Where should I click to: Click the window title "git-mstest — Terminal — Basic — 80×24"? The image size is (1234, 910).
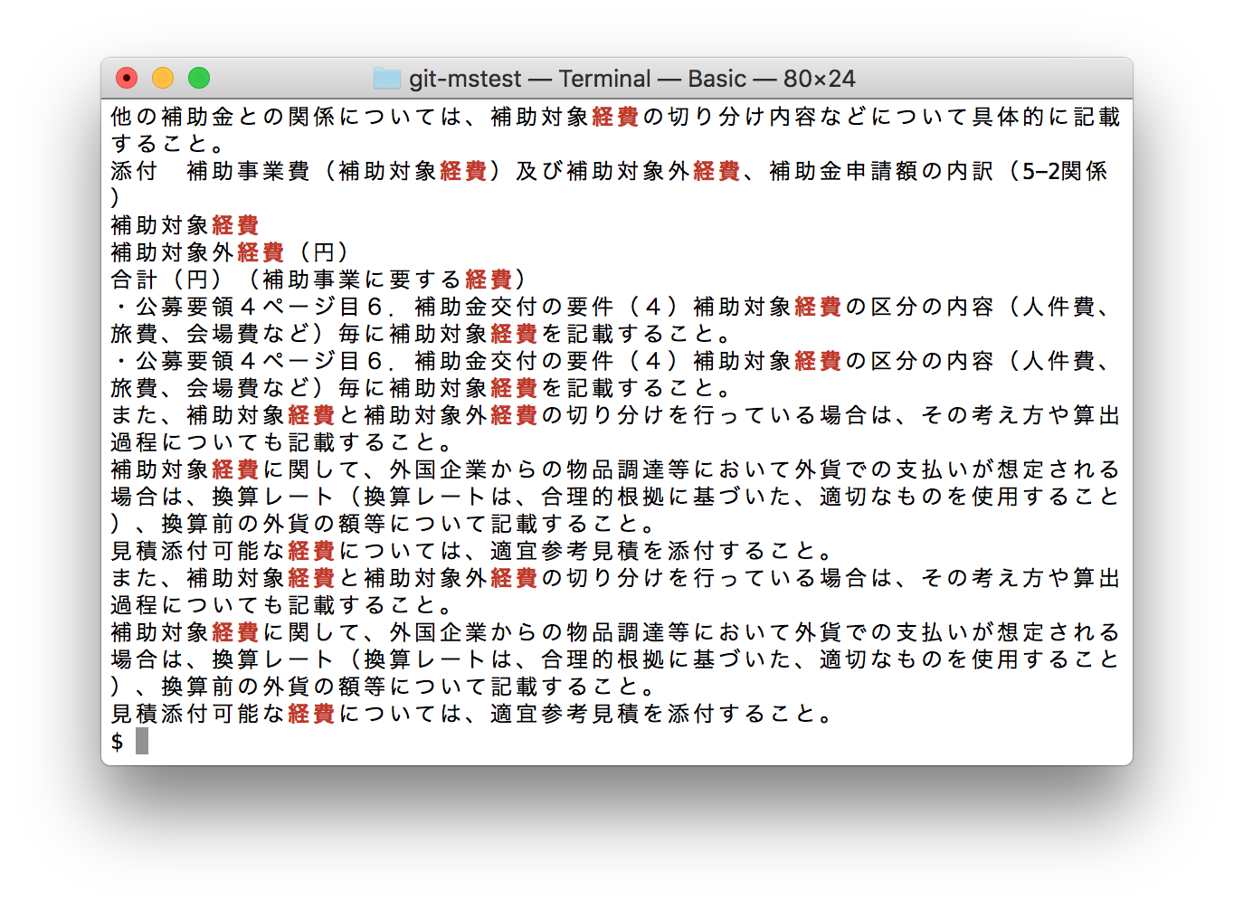(631, 79)
